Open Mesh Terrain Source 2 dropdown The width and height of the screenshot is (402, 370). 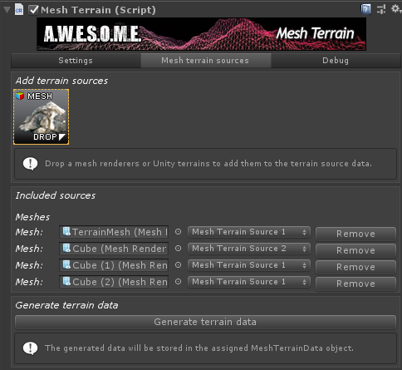pos(248,249)
